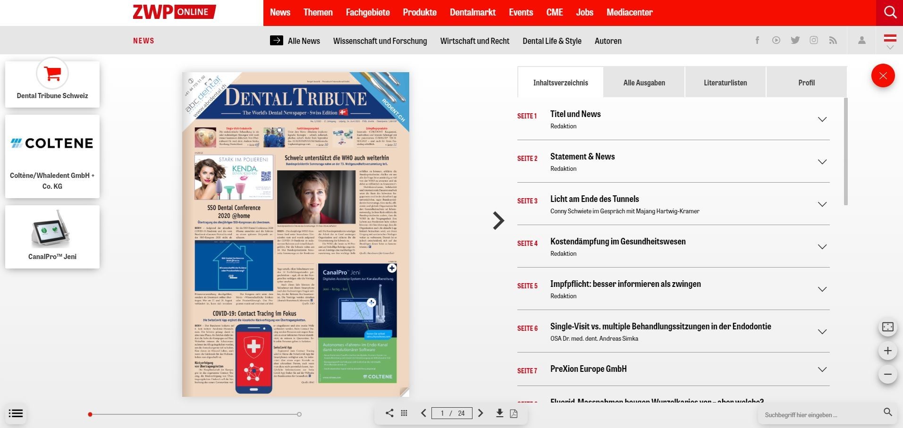Viewport: 903px width, 428px height.
Task: Open the site search magnifier icon
Action: [x=890, y=13]
